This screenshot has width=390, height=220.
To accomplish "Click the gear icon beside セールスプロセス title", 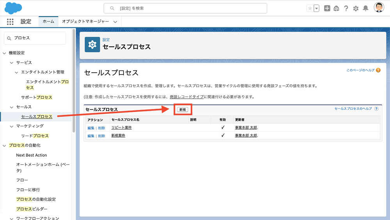I will [92, 44].
